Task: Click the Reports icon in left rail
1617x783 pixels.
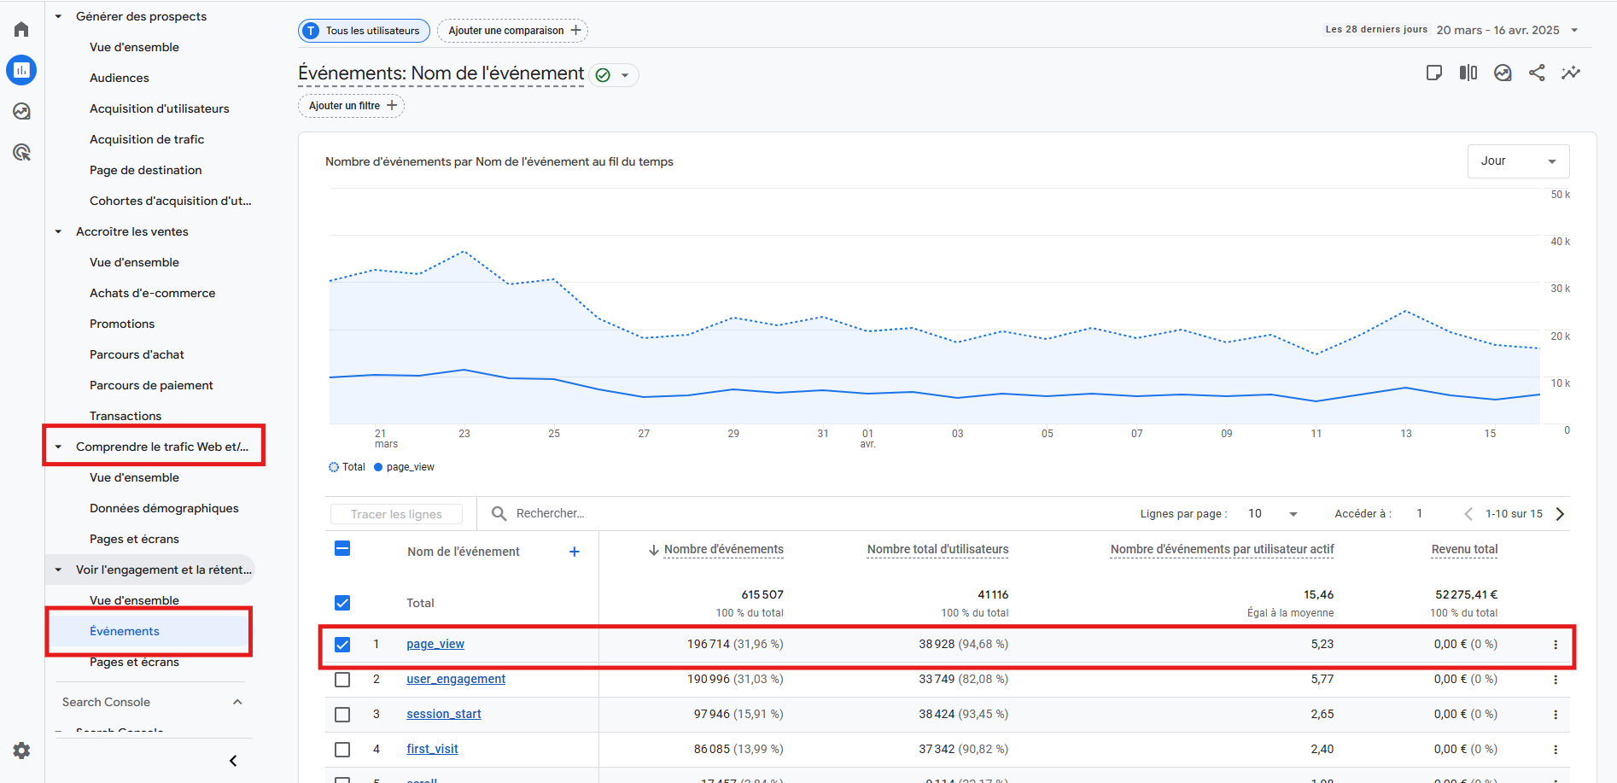Action: [21, 70]
